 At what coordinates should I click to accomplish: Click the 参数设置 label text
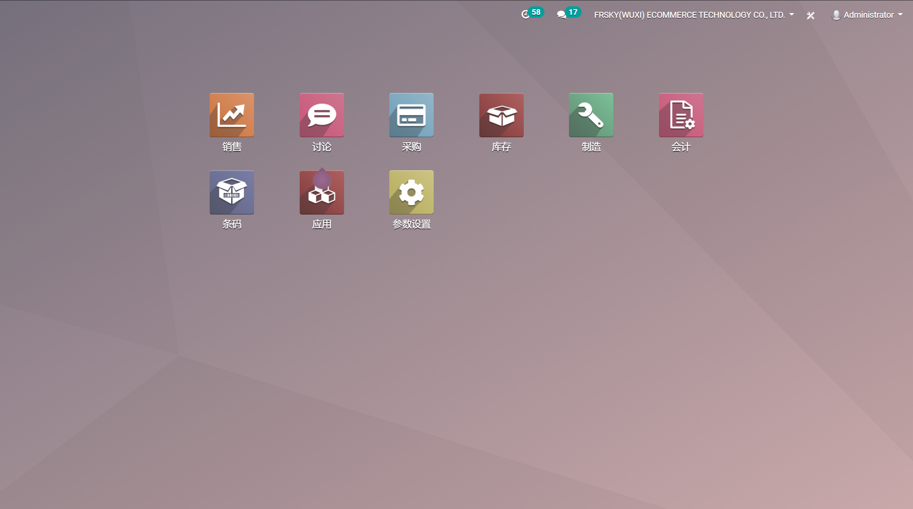[x=411, y=224]
